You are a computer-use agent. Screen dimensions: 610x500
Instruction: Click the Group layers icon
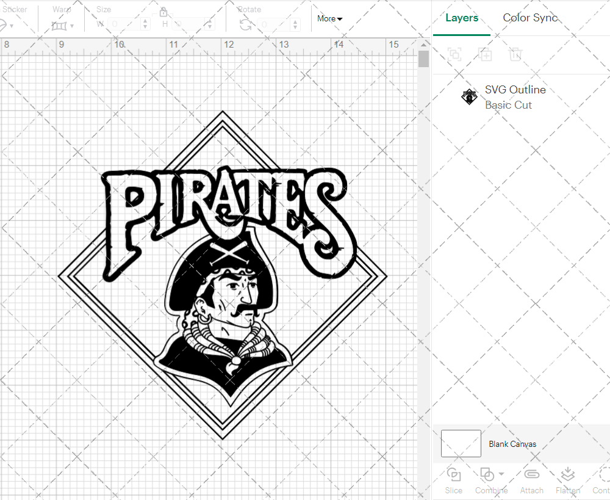pyautogui.click(x=454, y=54)
